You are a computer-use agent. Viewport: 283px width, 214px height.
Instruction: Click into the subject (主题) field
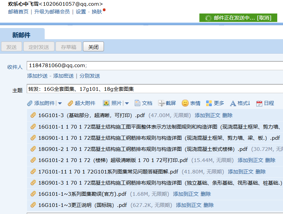click(x=155, y=88)
